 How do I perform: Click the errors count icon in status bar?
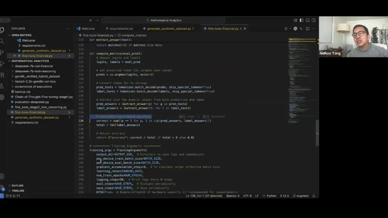(x=9, y=196)
